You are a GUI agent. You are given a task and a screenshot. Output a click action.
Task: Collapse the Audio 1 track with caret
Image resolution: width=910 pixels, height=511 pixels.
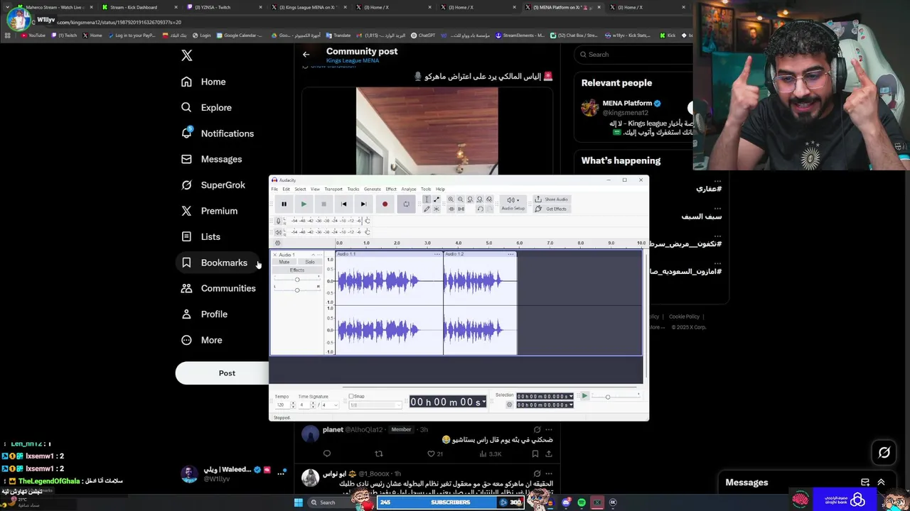tap(313, 255)
